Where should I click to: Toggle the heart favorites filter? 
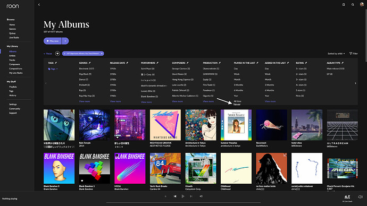(57, 54)
